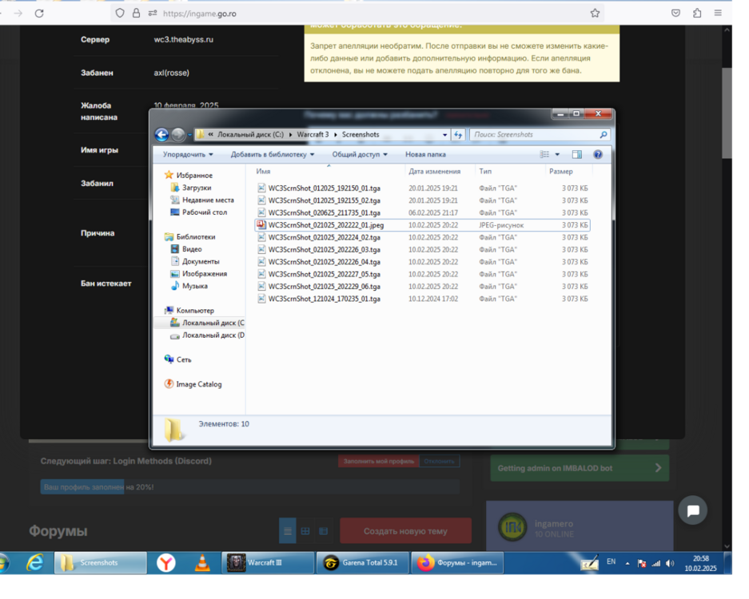Select WC3ScrnShot_021025_202222_01.jpeg file

pyautogui.click(x=325, y=225)
